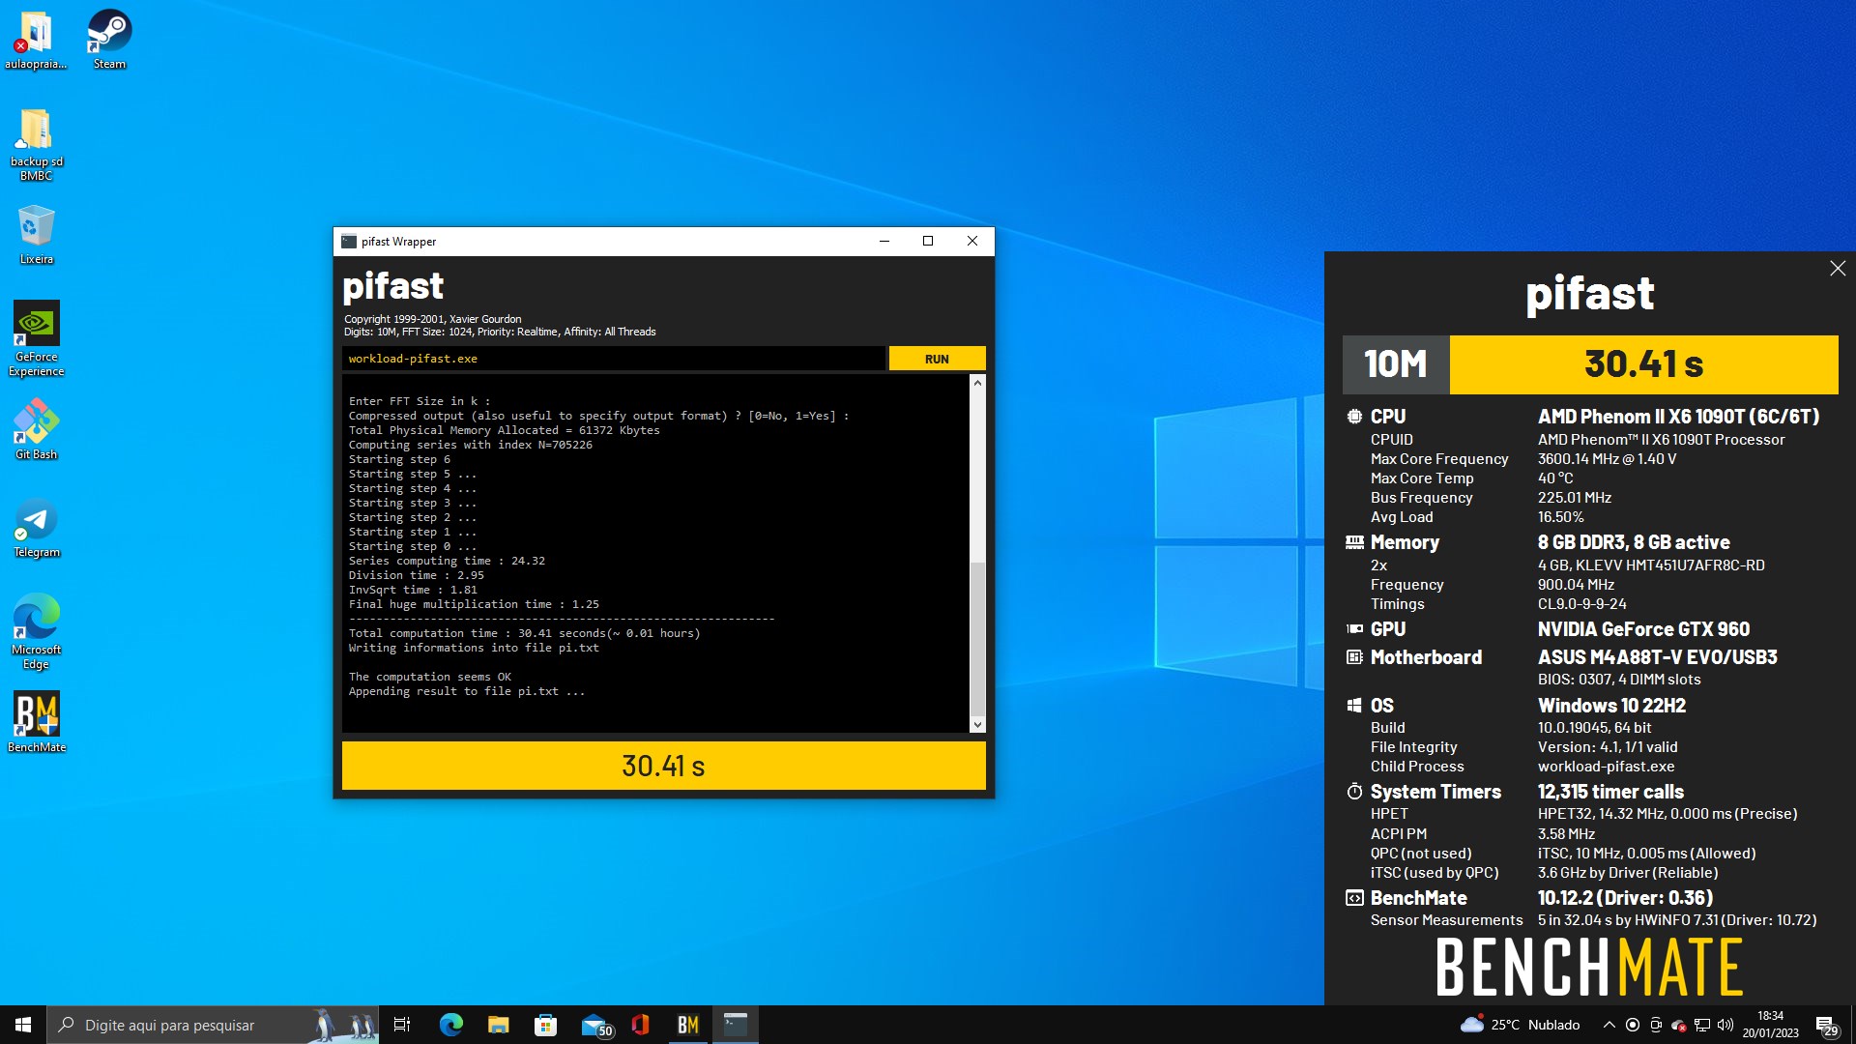Click the network tray icon

(1702, 1025)
